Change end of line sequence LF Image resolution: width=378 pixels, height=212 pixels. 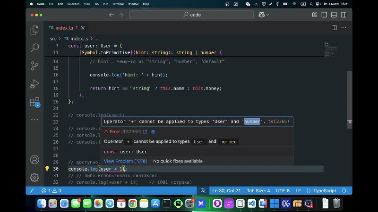click(x=298, y=191)
